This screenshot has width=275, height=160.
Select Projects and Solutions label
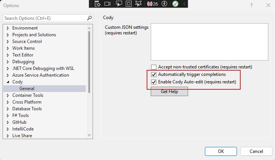(34, 35)
